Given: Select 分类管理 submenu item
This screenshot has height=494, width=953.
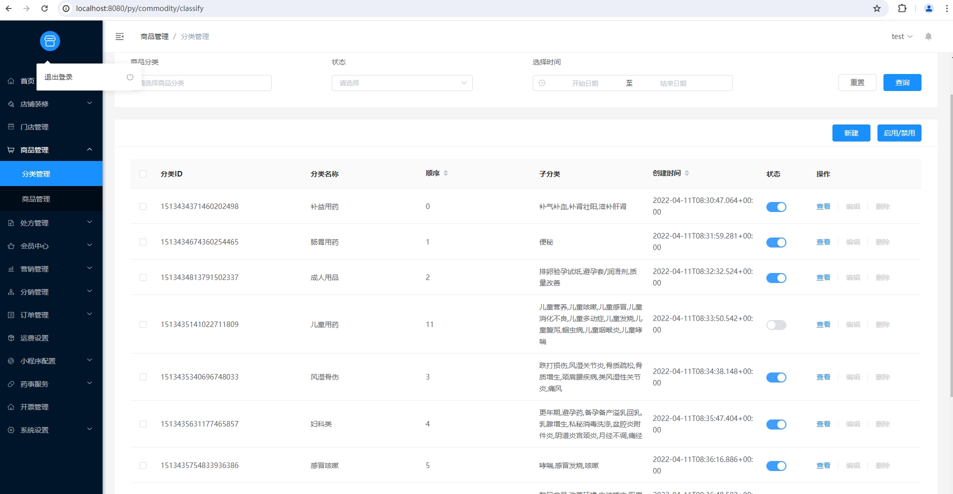Looking at the screenshot, I should [x=51, y=173].
